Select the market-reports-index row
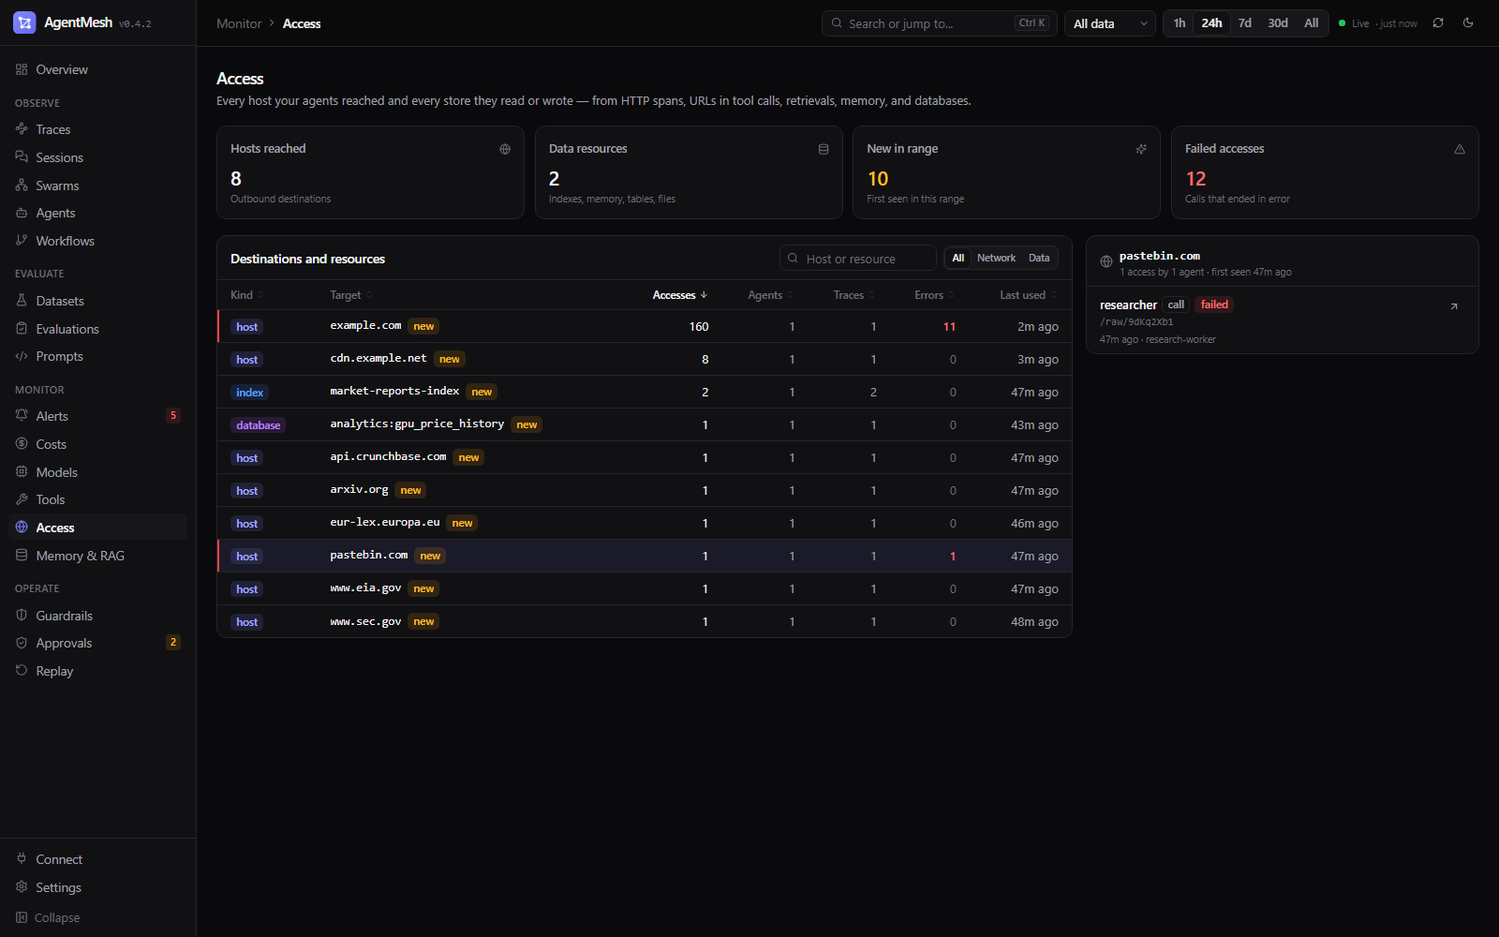The width and height of the screenshot is (1499, 937). coord(645,392)
